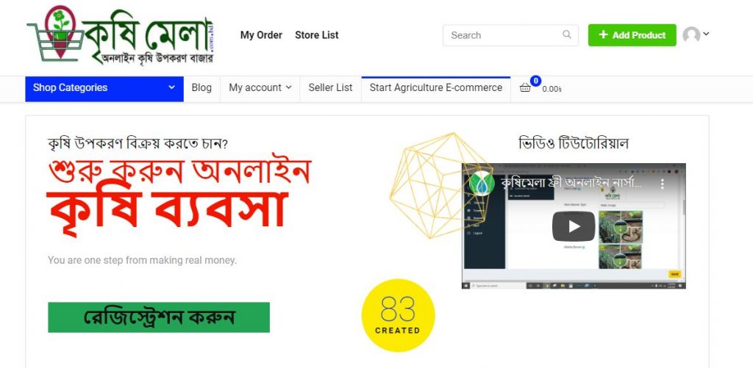753x368 pixels.
Task: Click into the Search input field
Action: coord(504,35)
